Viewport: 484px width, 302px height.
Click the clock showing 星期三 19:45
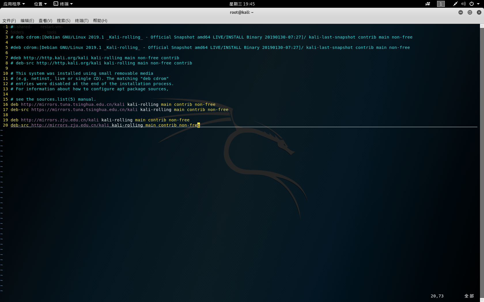242,4
